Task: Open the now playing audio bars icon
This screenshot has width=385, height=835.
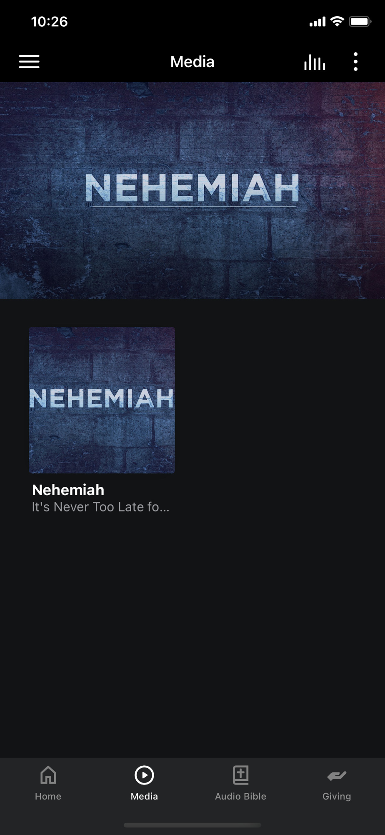Action: 315,62
